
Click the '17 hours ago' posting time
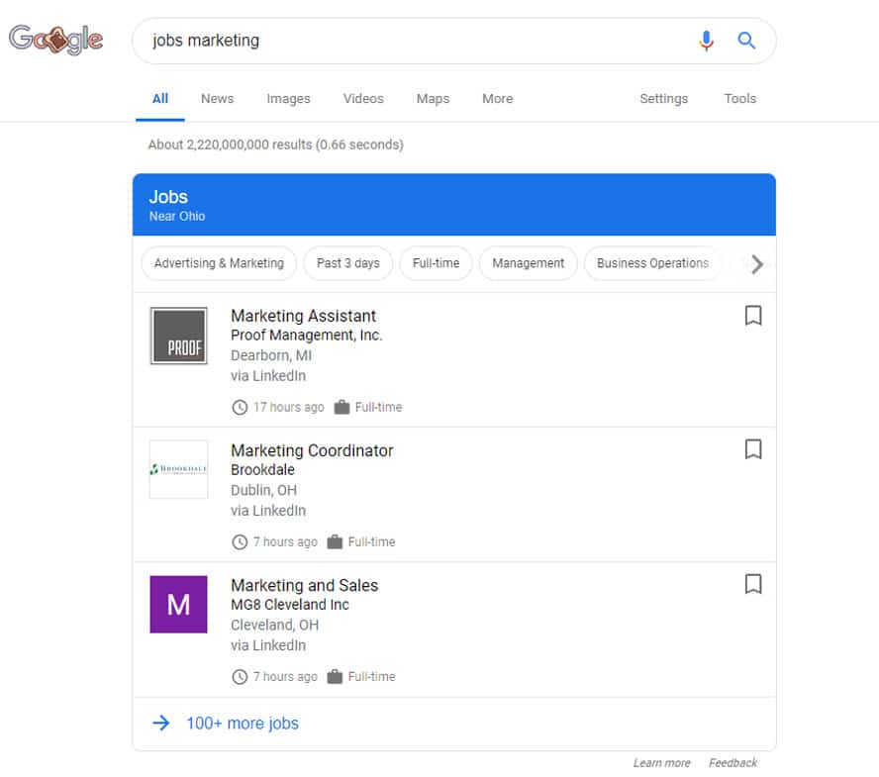[288, 407]
